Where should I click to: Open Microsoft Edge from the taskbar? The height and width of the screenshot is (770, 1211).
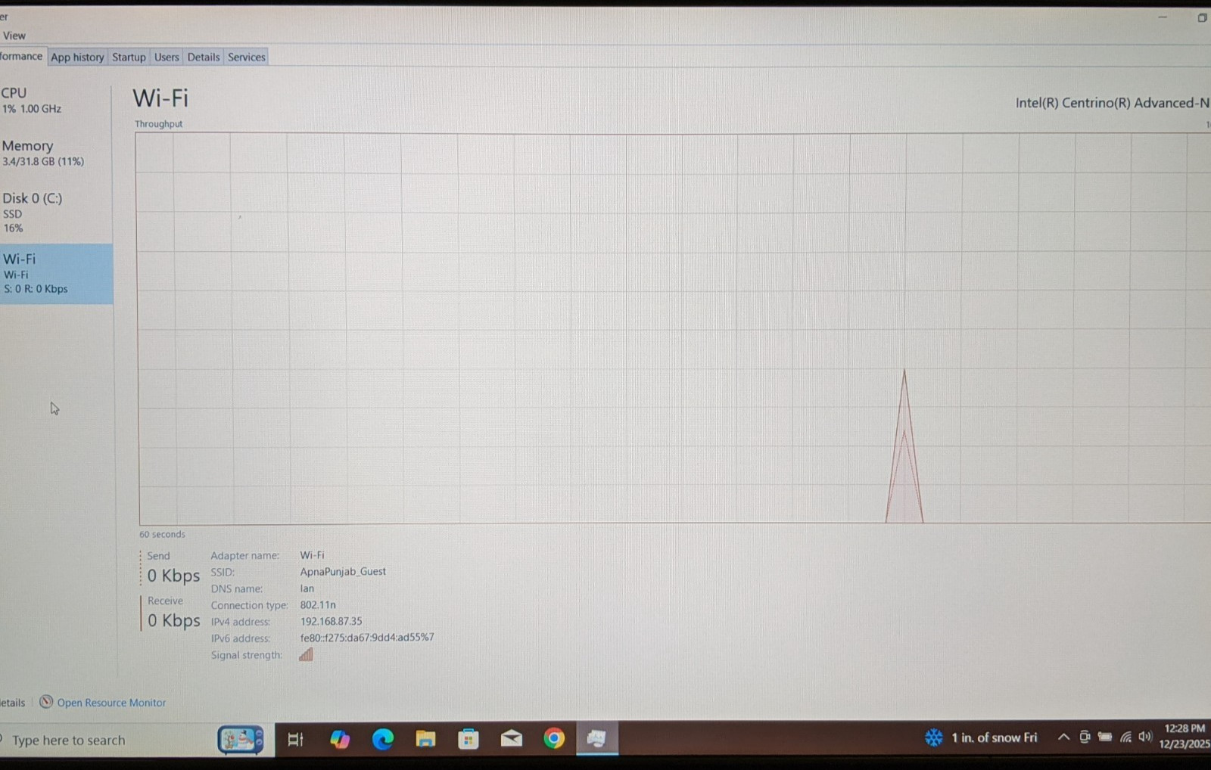coord(382,739)
